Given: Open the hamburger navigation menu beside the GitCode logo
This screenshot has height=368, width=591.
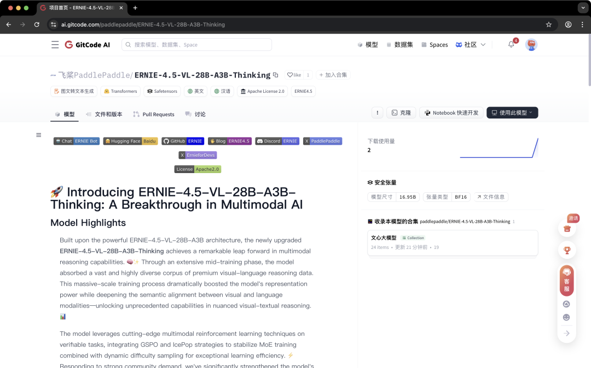Looking at the screenshot, I should 55,45.
